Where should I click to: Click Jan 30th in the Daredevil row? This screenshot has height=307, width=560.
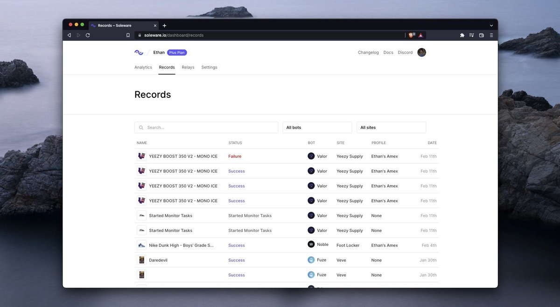coord(428,260)
